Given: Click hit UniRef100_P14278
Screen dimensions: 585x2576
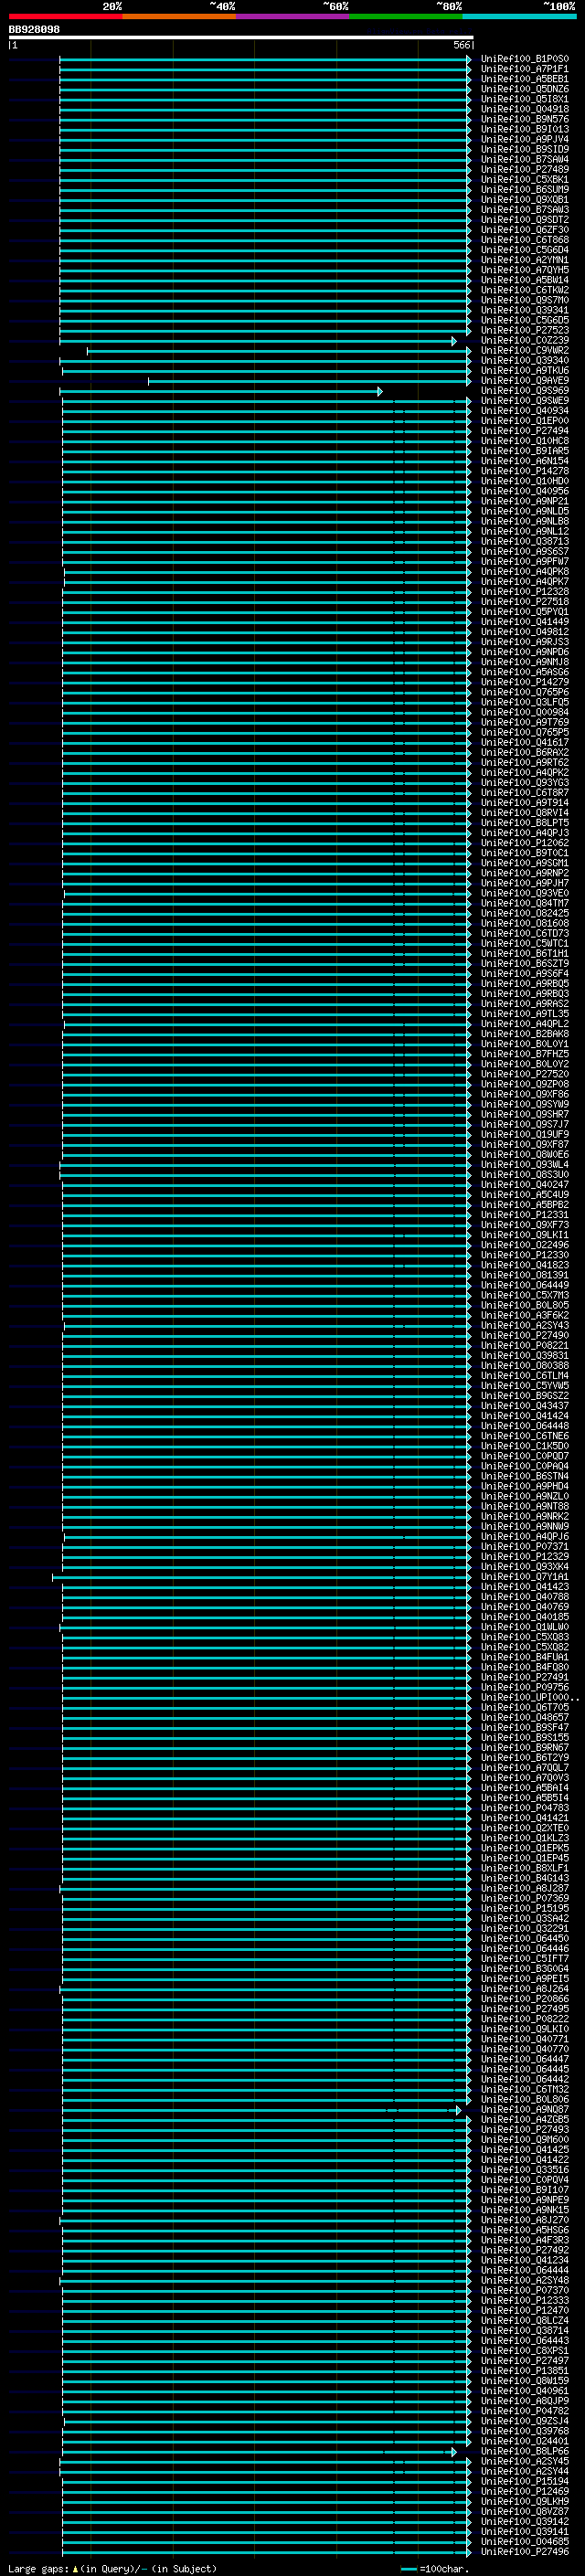Looking at the screenshot, I should point(524,471).
